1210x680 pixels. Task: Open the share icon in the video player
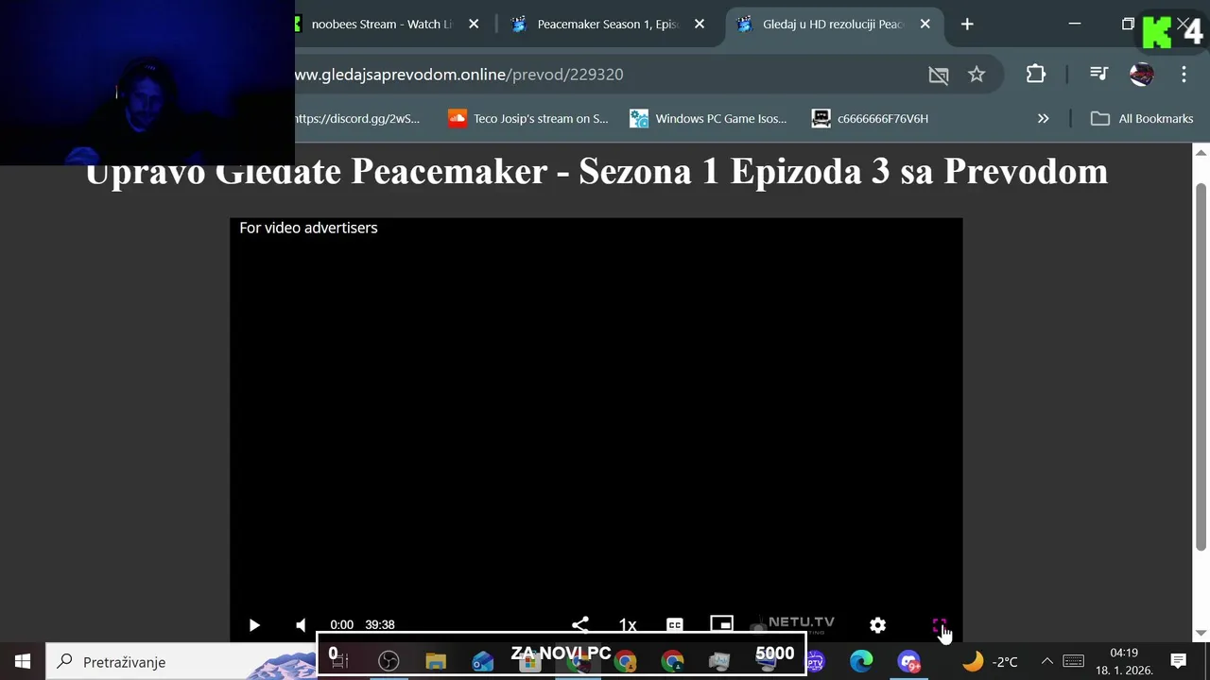580,624
